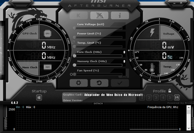Click the DETACH monitor button
The height and width of the screenshot is (133, 194).
tap(98, 103)
